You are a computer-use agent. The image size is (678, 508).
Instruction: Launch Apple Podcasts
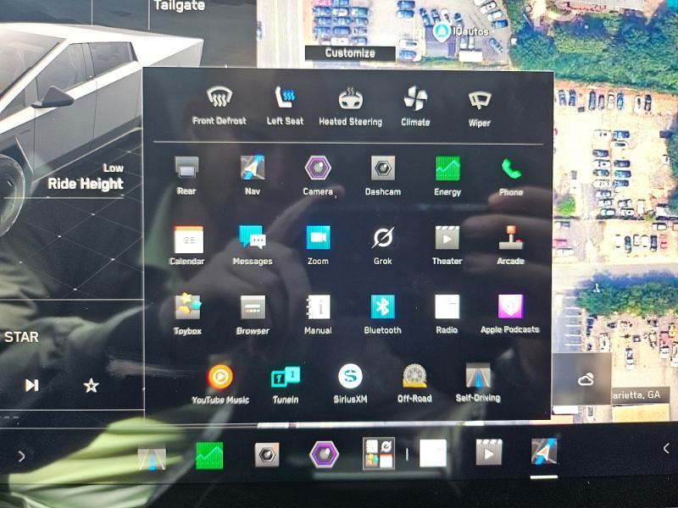(510, 313)
